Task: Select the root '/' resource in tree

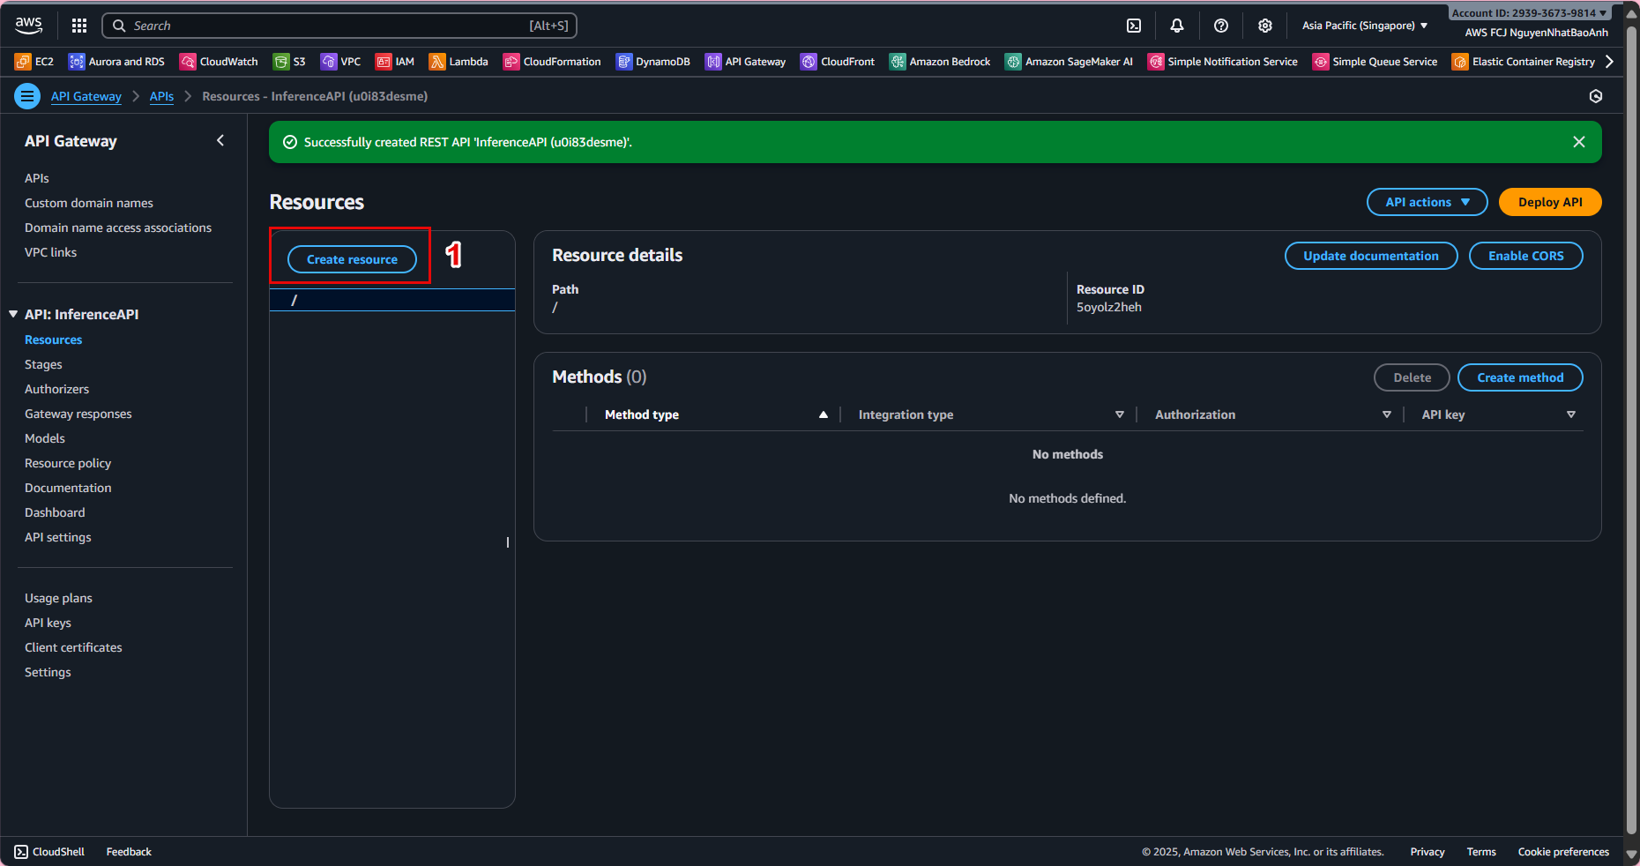Action: (392, 300)
